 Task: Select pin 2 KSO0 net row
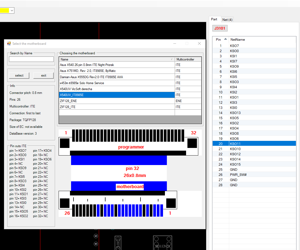point(254,51)
